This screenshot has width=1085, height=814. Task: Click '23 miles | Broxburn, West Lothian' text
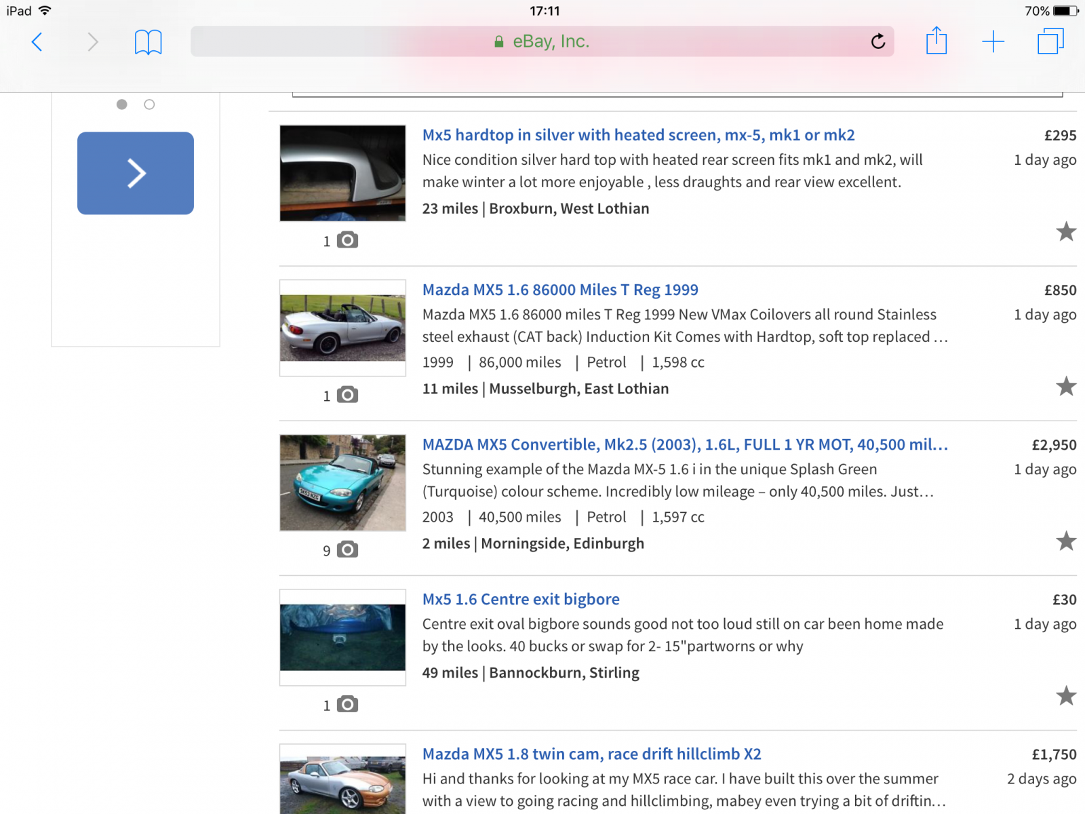(536, 208)
